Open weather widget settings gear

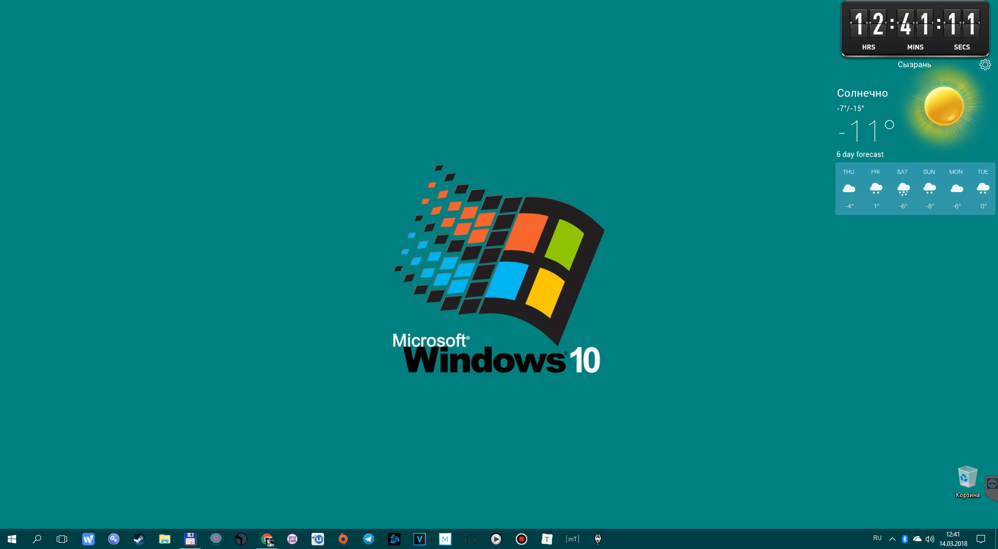[x=985, y=65]
